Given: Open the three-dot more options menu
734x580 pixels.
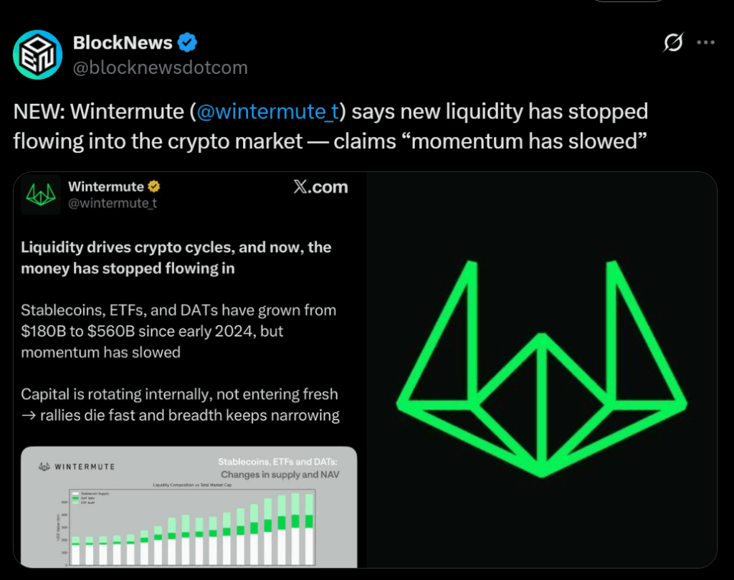Looking at the screenshot, I should click(706, 43).
